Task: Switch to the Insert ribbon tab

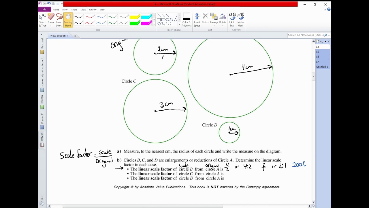Action: point(65,10)
